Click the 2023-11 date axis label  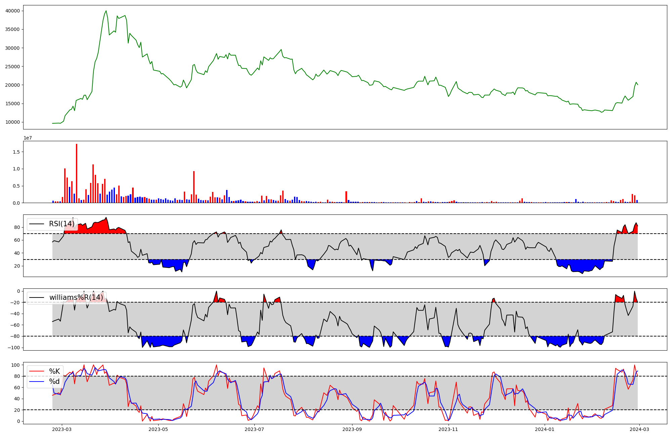pyautogui.click(x=449, y=429)
